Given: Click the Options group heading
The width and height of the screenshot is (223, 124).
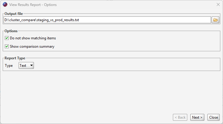Looking at the screenshot, I should coord(11,31).
